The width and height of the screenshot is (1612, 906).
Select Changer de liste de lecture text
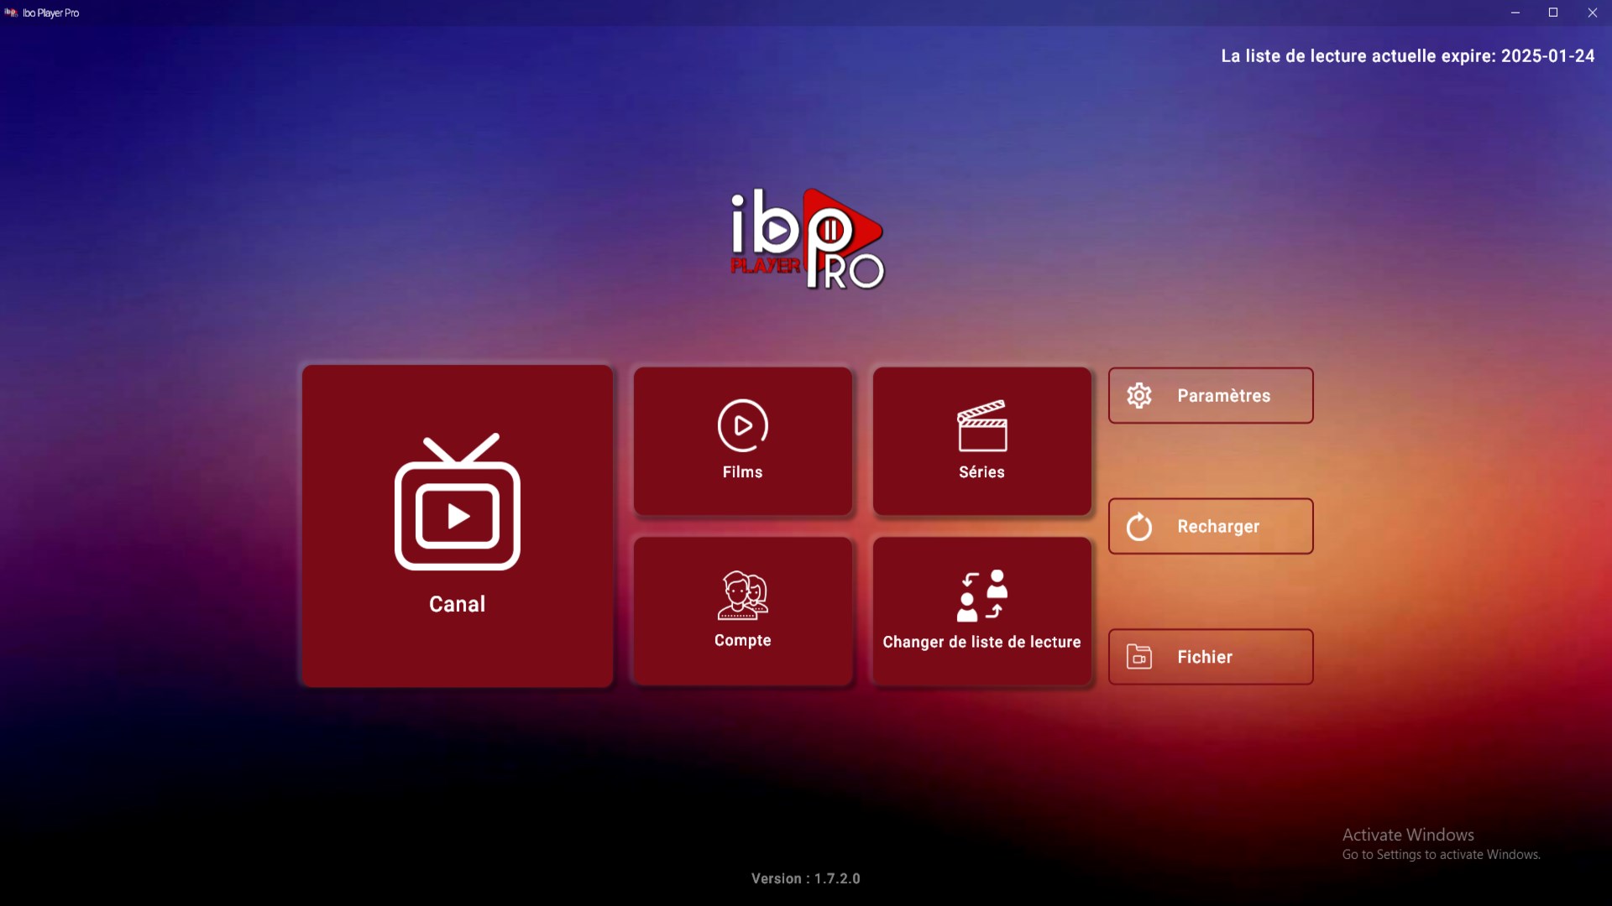[981, 643]
